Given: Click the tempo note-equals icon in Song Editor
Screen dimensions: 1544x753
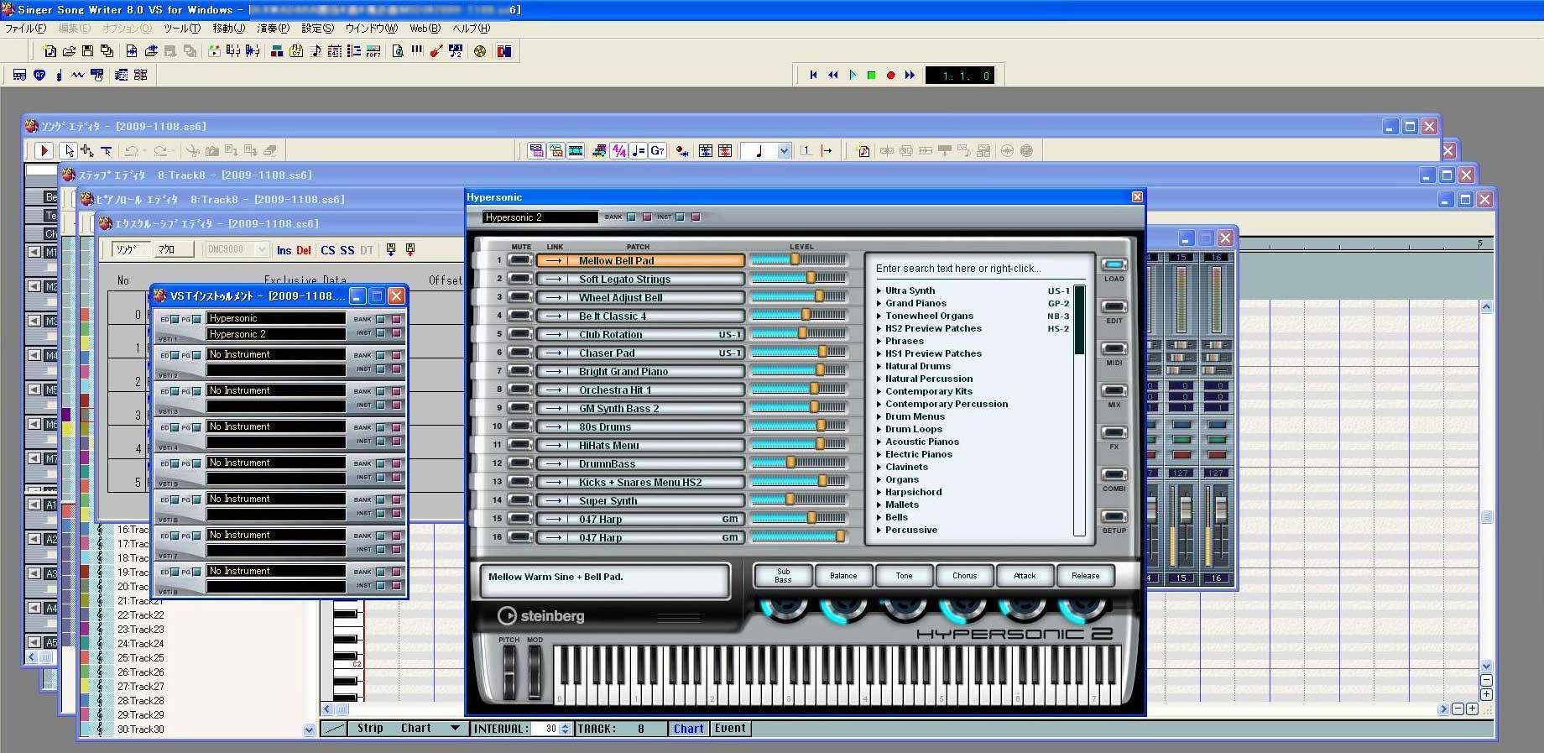Looking at the screenshot, I should [639, 150].
